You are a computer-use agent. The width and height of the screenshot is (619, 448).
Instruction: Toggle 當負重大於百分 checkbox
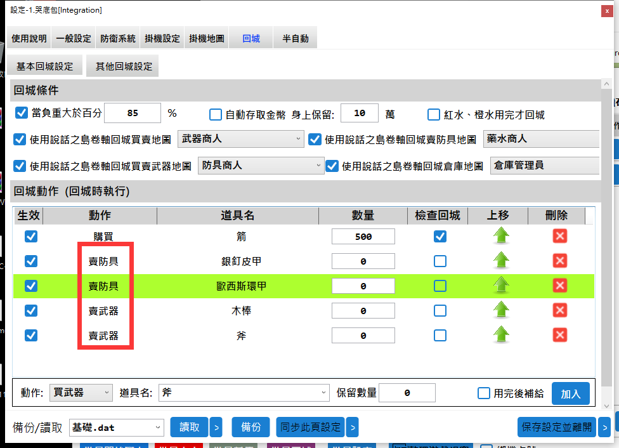tap(22, 114)
